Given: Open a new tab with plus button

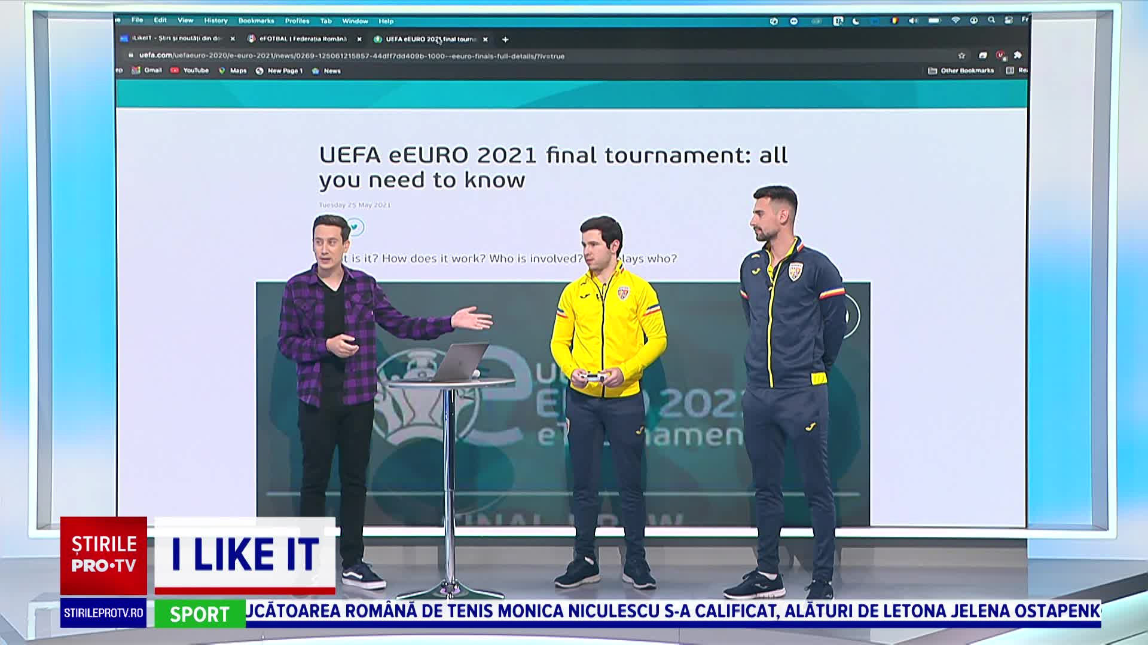Looking at the screenshot, I should (x=505, y=39).
